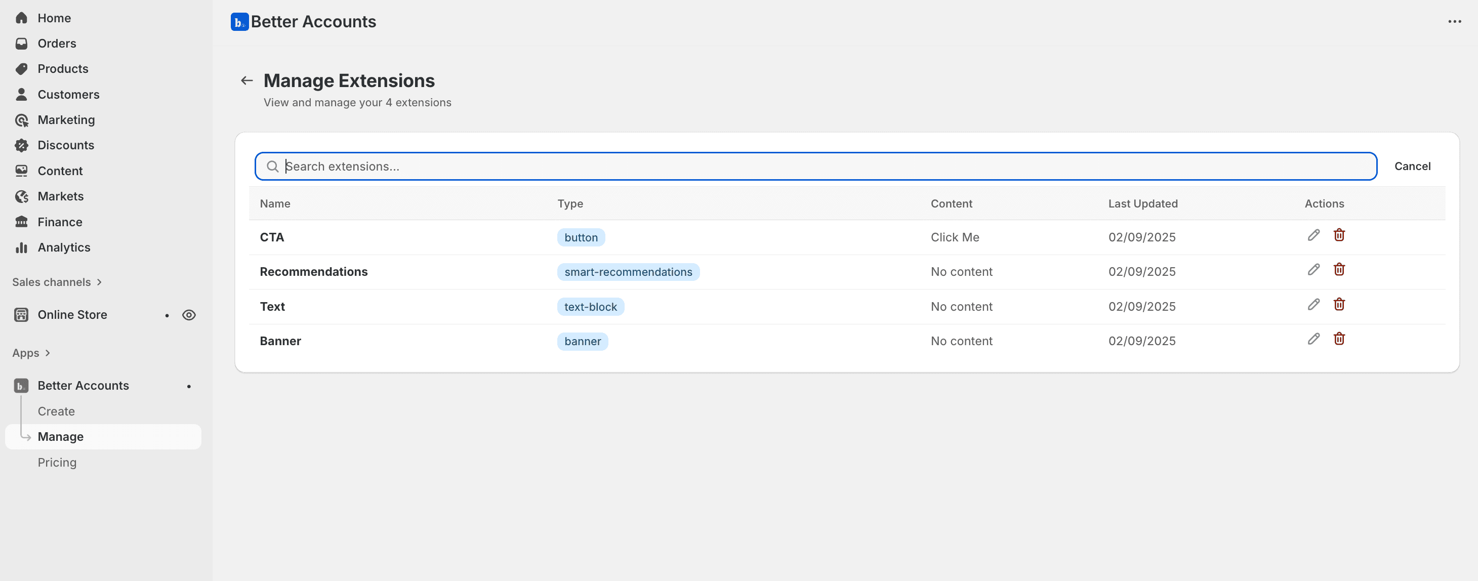Switch to the Create page
Screen dimensions: 1478x581
click(x=56, y=410)
